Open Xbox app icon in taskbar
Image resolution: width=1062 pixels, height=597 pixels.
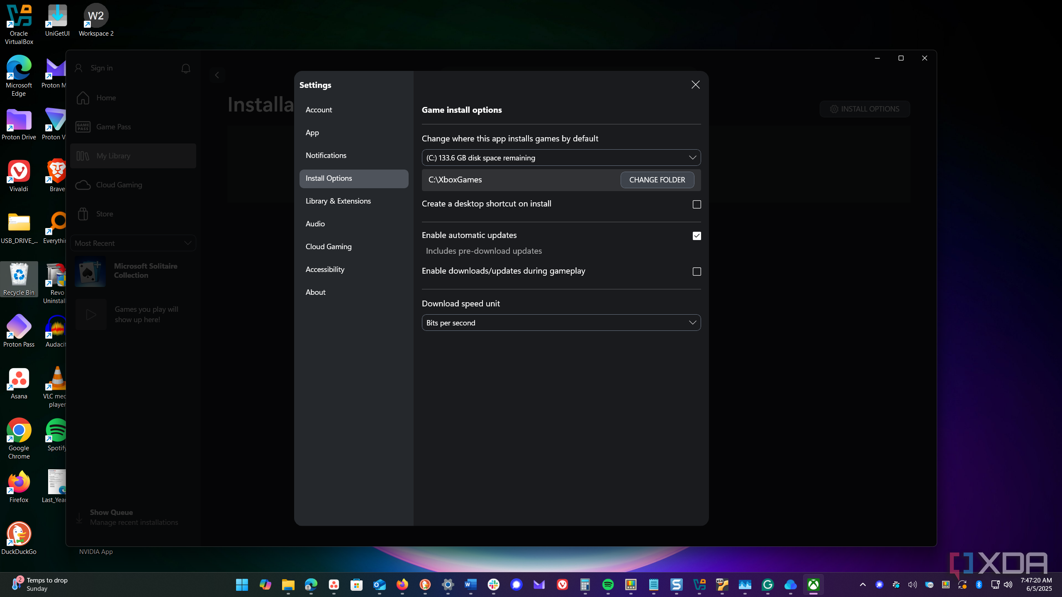tap(814, 585)
